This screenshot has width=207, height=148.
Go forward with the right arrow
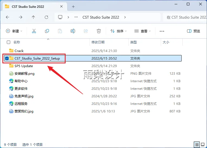coord(21,17)
